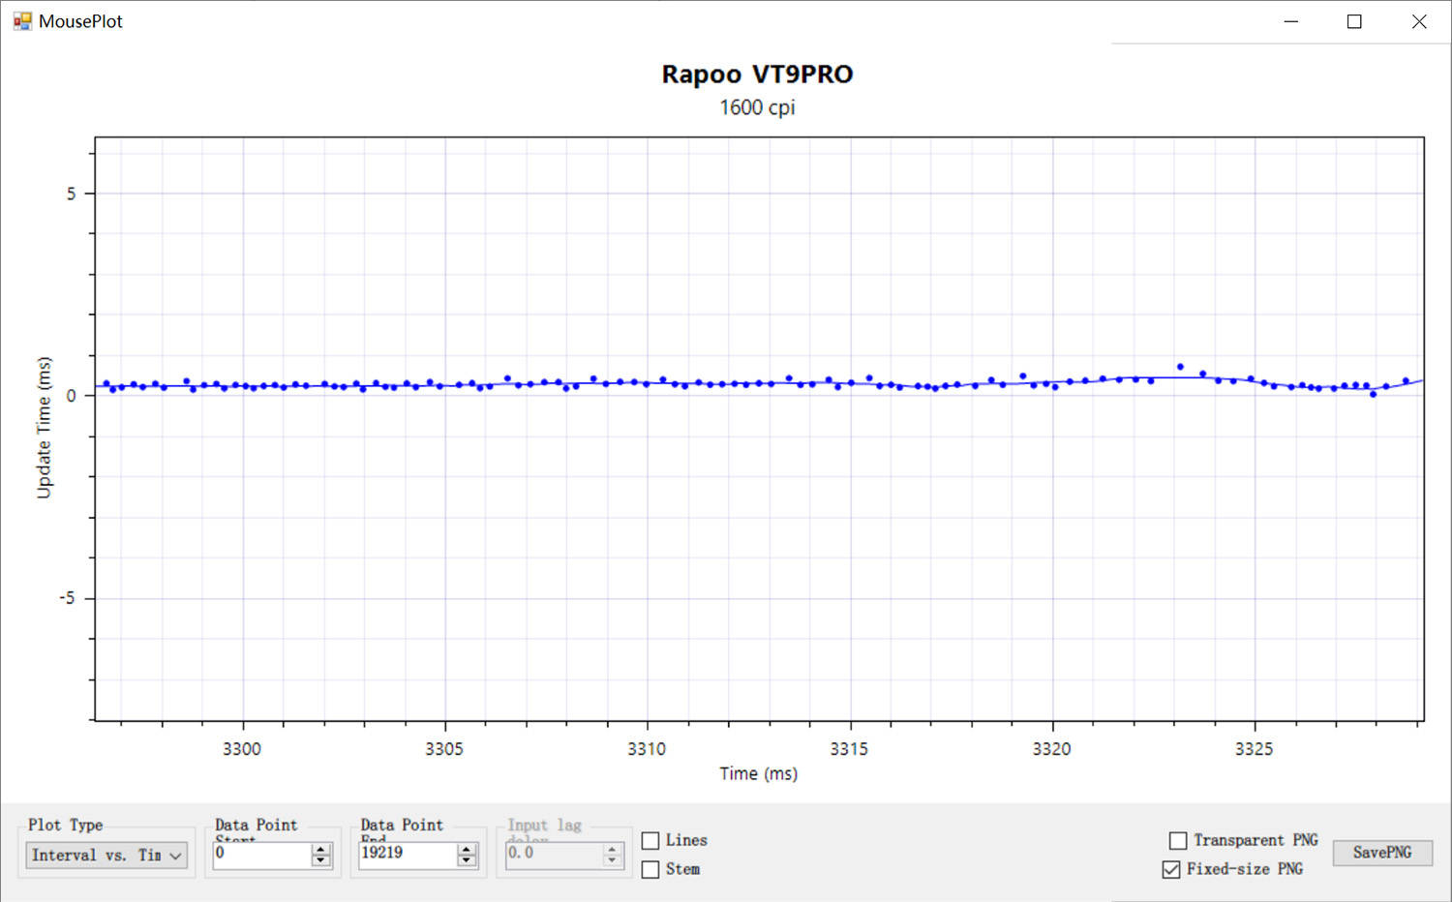Click the SavePNG button
Screen dimensions: 1452x902
pyautogui.click(x=1382, y=853)
